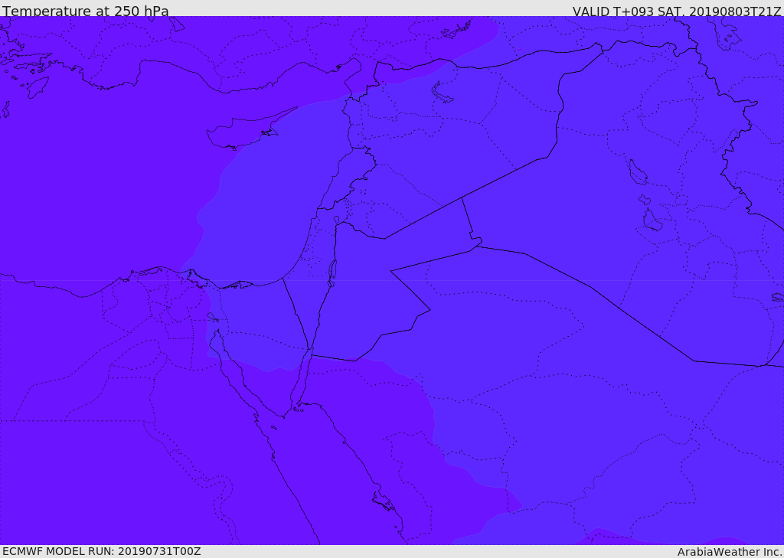The height and width of the screenshot is (558, 784).
Task: Click the 'ECMWF MODEL RUN: 20190731T00Z' footer text
Action: click(102, 552)
